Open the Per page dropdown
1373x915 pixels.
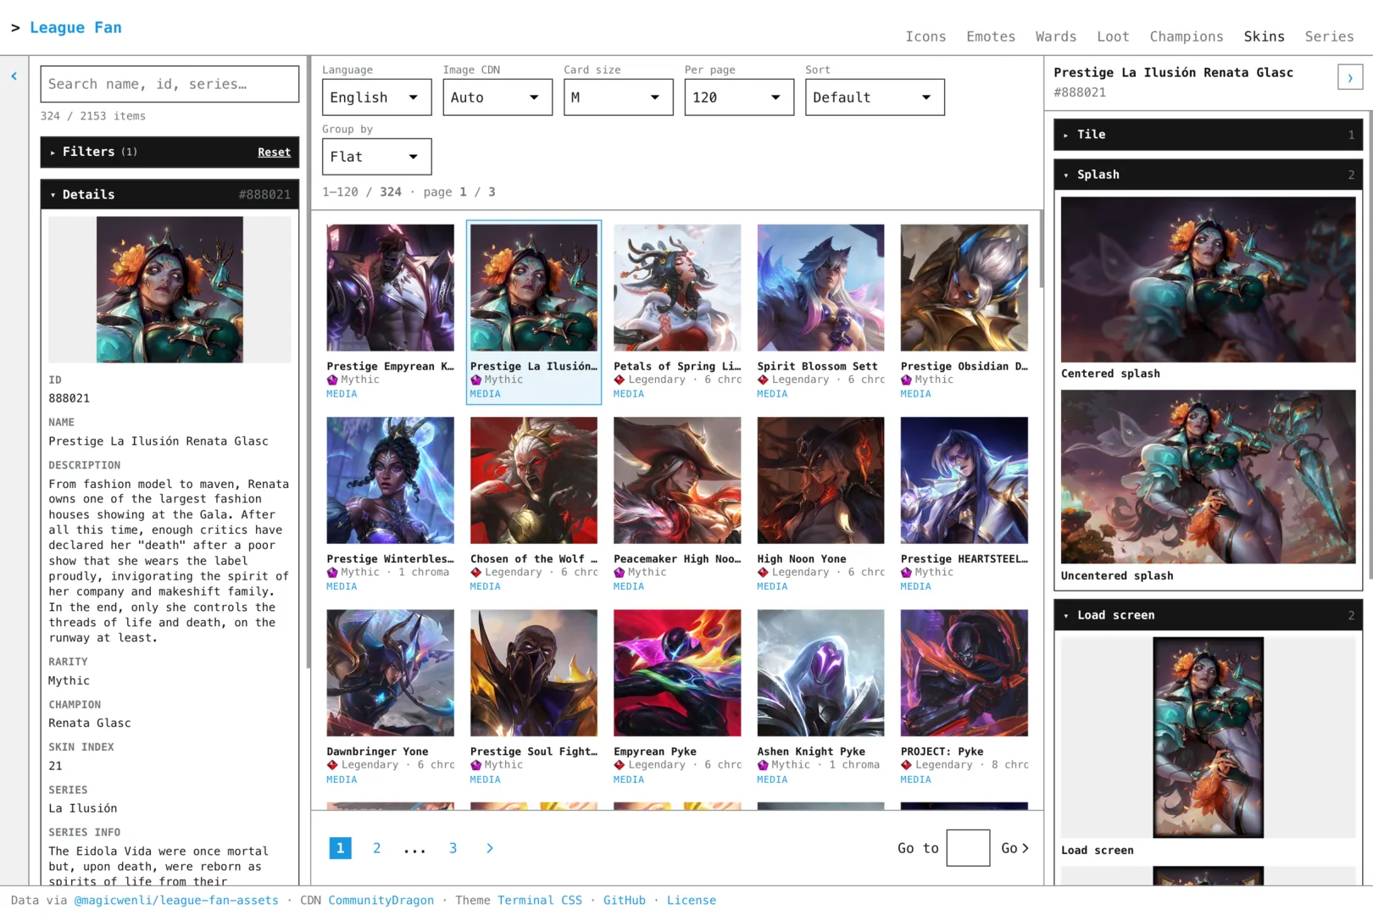(x=739, y=97)
